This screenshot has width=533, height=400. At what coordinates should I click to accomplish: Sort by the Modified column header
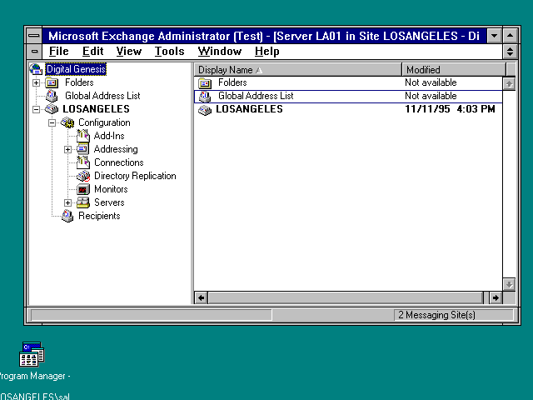tap(454, 70)
